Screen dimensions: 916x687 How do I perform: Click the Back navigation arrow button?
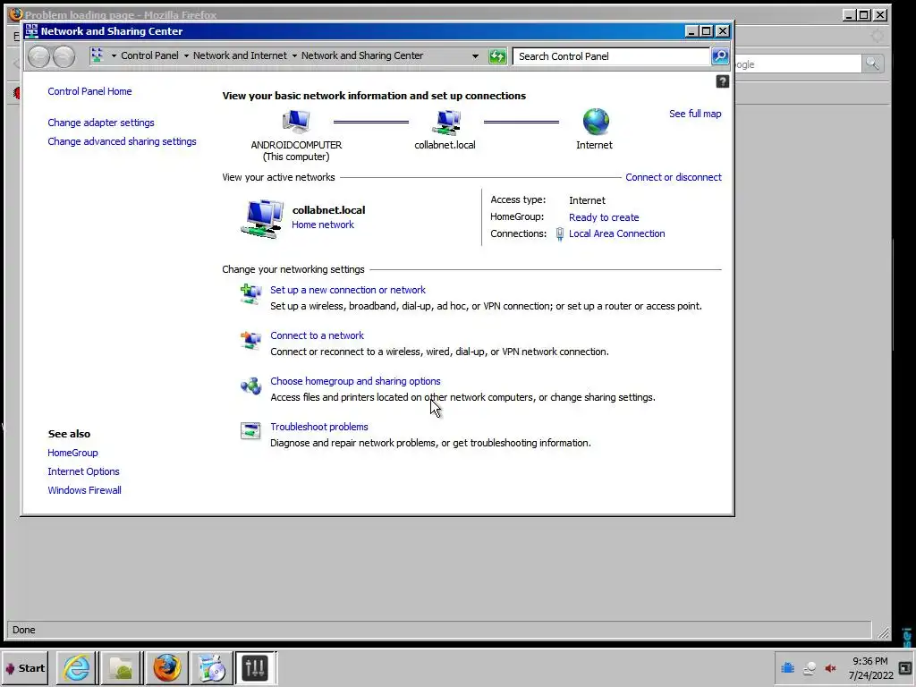(x=38, y=56)
